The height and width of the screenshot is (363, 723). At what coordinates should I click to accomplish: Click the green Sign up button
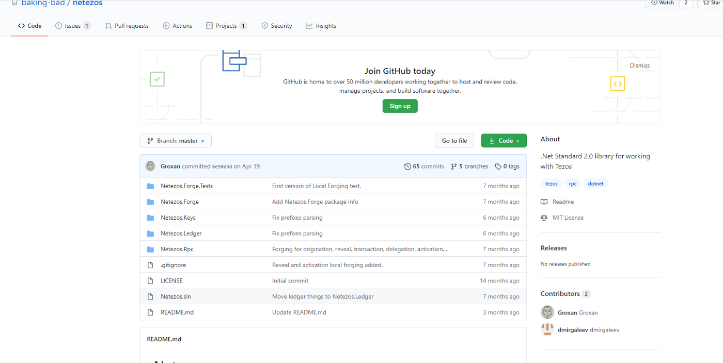[x=400, y=106]
